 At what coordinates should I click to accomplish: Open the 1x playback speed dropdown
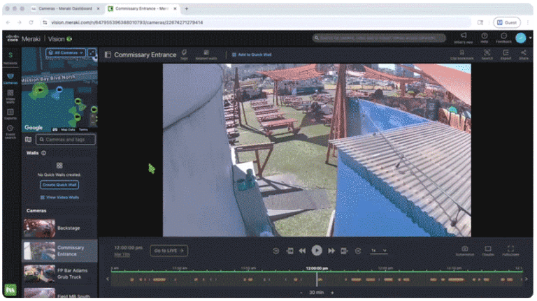pos(379,251)
